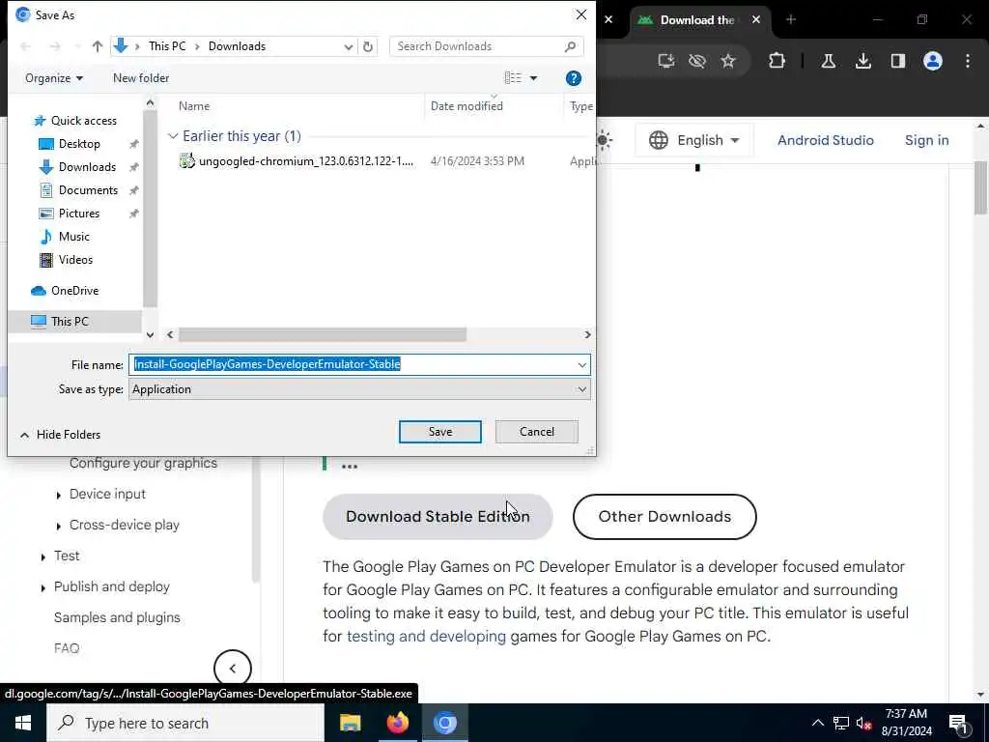This screenshot has height=742, width=989.
Task: Open the Help question mark icon
Action: click(x=574, y=78)
